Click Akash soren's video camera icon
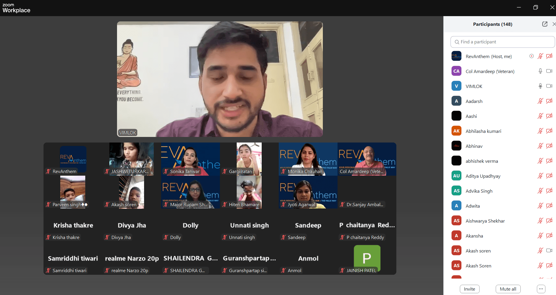This screenshot has height=295, width=556. click(549, 251)
